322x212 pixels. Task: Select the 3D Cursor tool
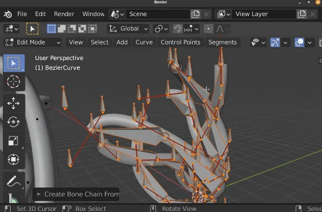coord(14,82)
